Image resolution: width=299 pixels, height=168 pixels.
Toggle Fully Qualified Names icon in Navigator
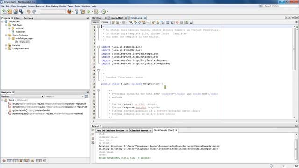click(x=33, y=161)
